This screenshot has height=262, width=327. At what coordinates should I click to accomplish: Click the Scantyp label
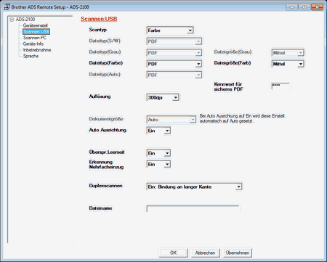pos(98,30)
